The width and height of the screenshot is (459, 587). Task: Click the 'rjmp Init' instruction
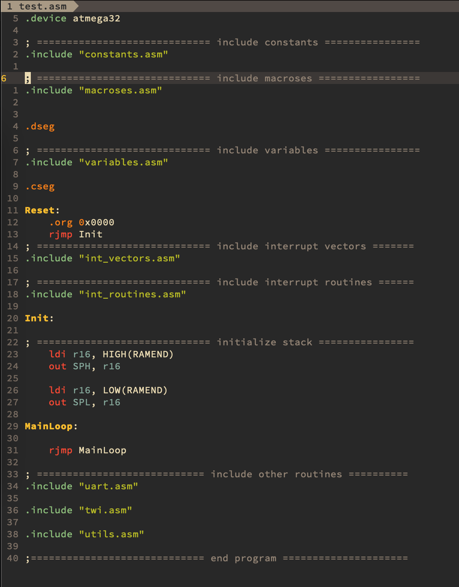pyautogui.click(x=76, y=234)
